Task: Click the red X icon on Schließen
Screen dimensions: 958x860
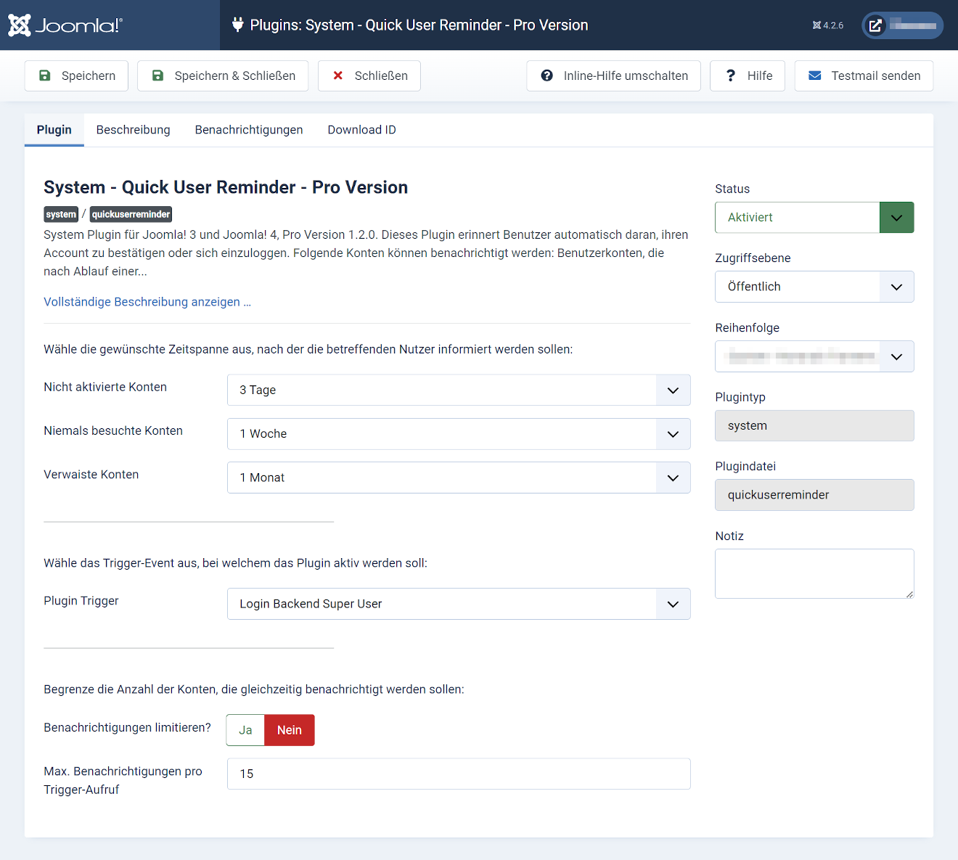Action: point(338,75)
